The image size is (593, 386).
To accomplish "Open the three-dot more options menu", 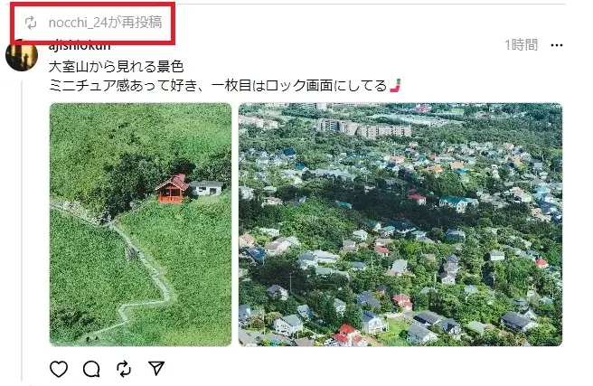I will click(557, 45).
